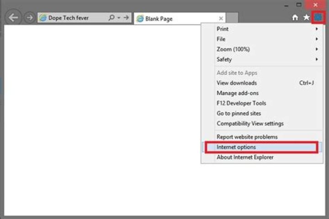Open the Safety submenu
The height and width of the screenshot is (219, 329).
click(x=262, y=59)
